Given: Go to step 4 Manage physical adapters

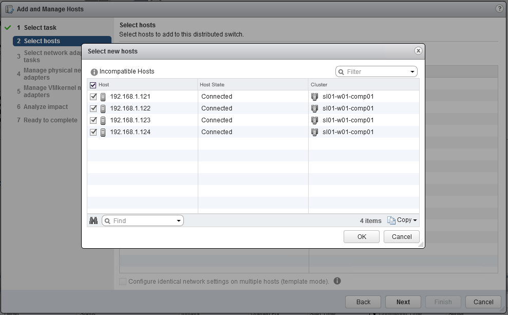Looking at the screenshot, I should pyautogui.click(x=49, y=74).
